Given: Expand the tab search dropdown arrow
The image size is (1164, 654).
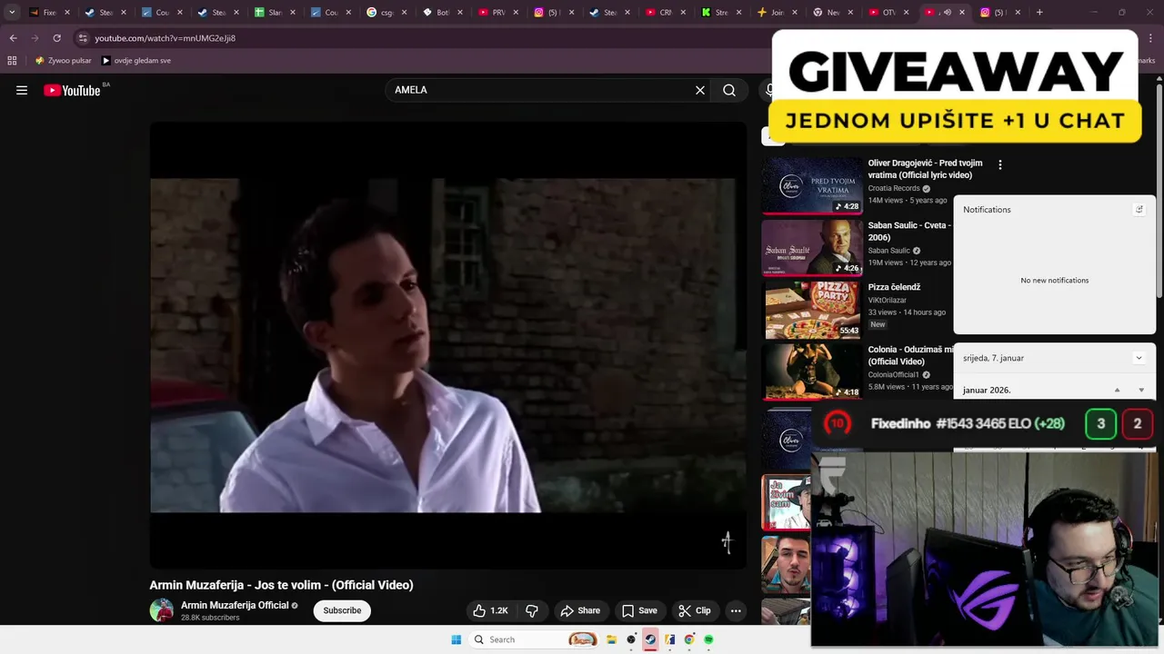Looking at the screenshot, I should point(12,13).
